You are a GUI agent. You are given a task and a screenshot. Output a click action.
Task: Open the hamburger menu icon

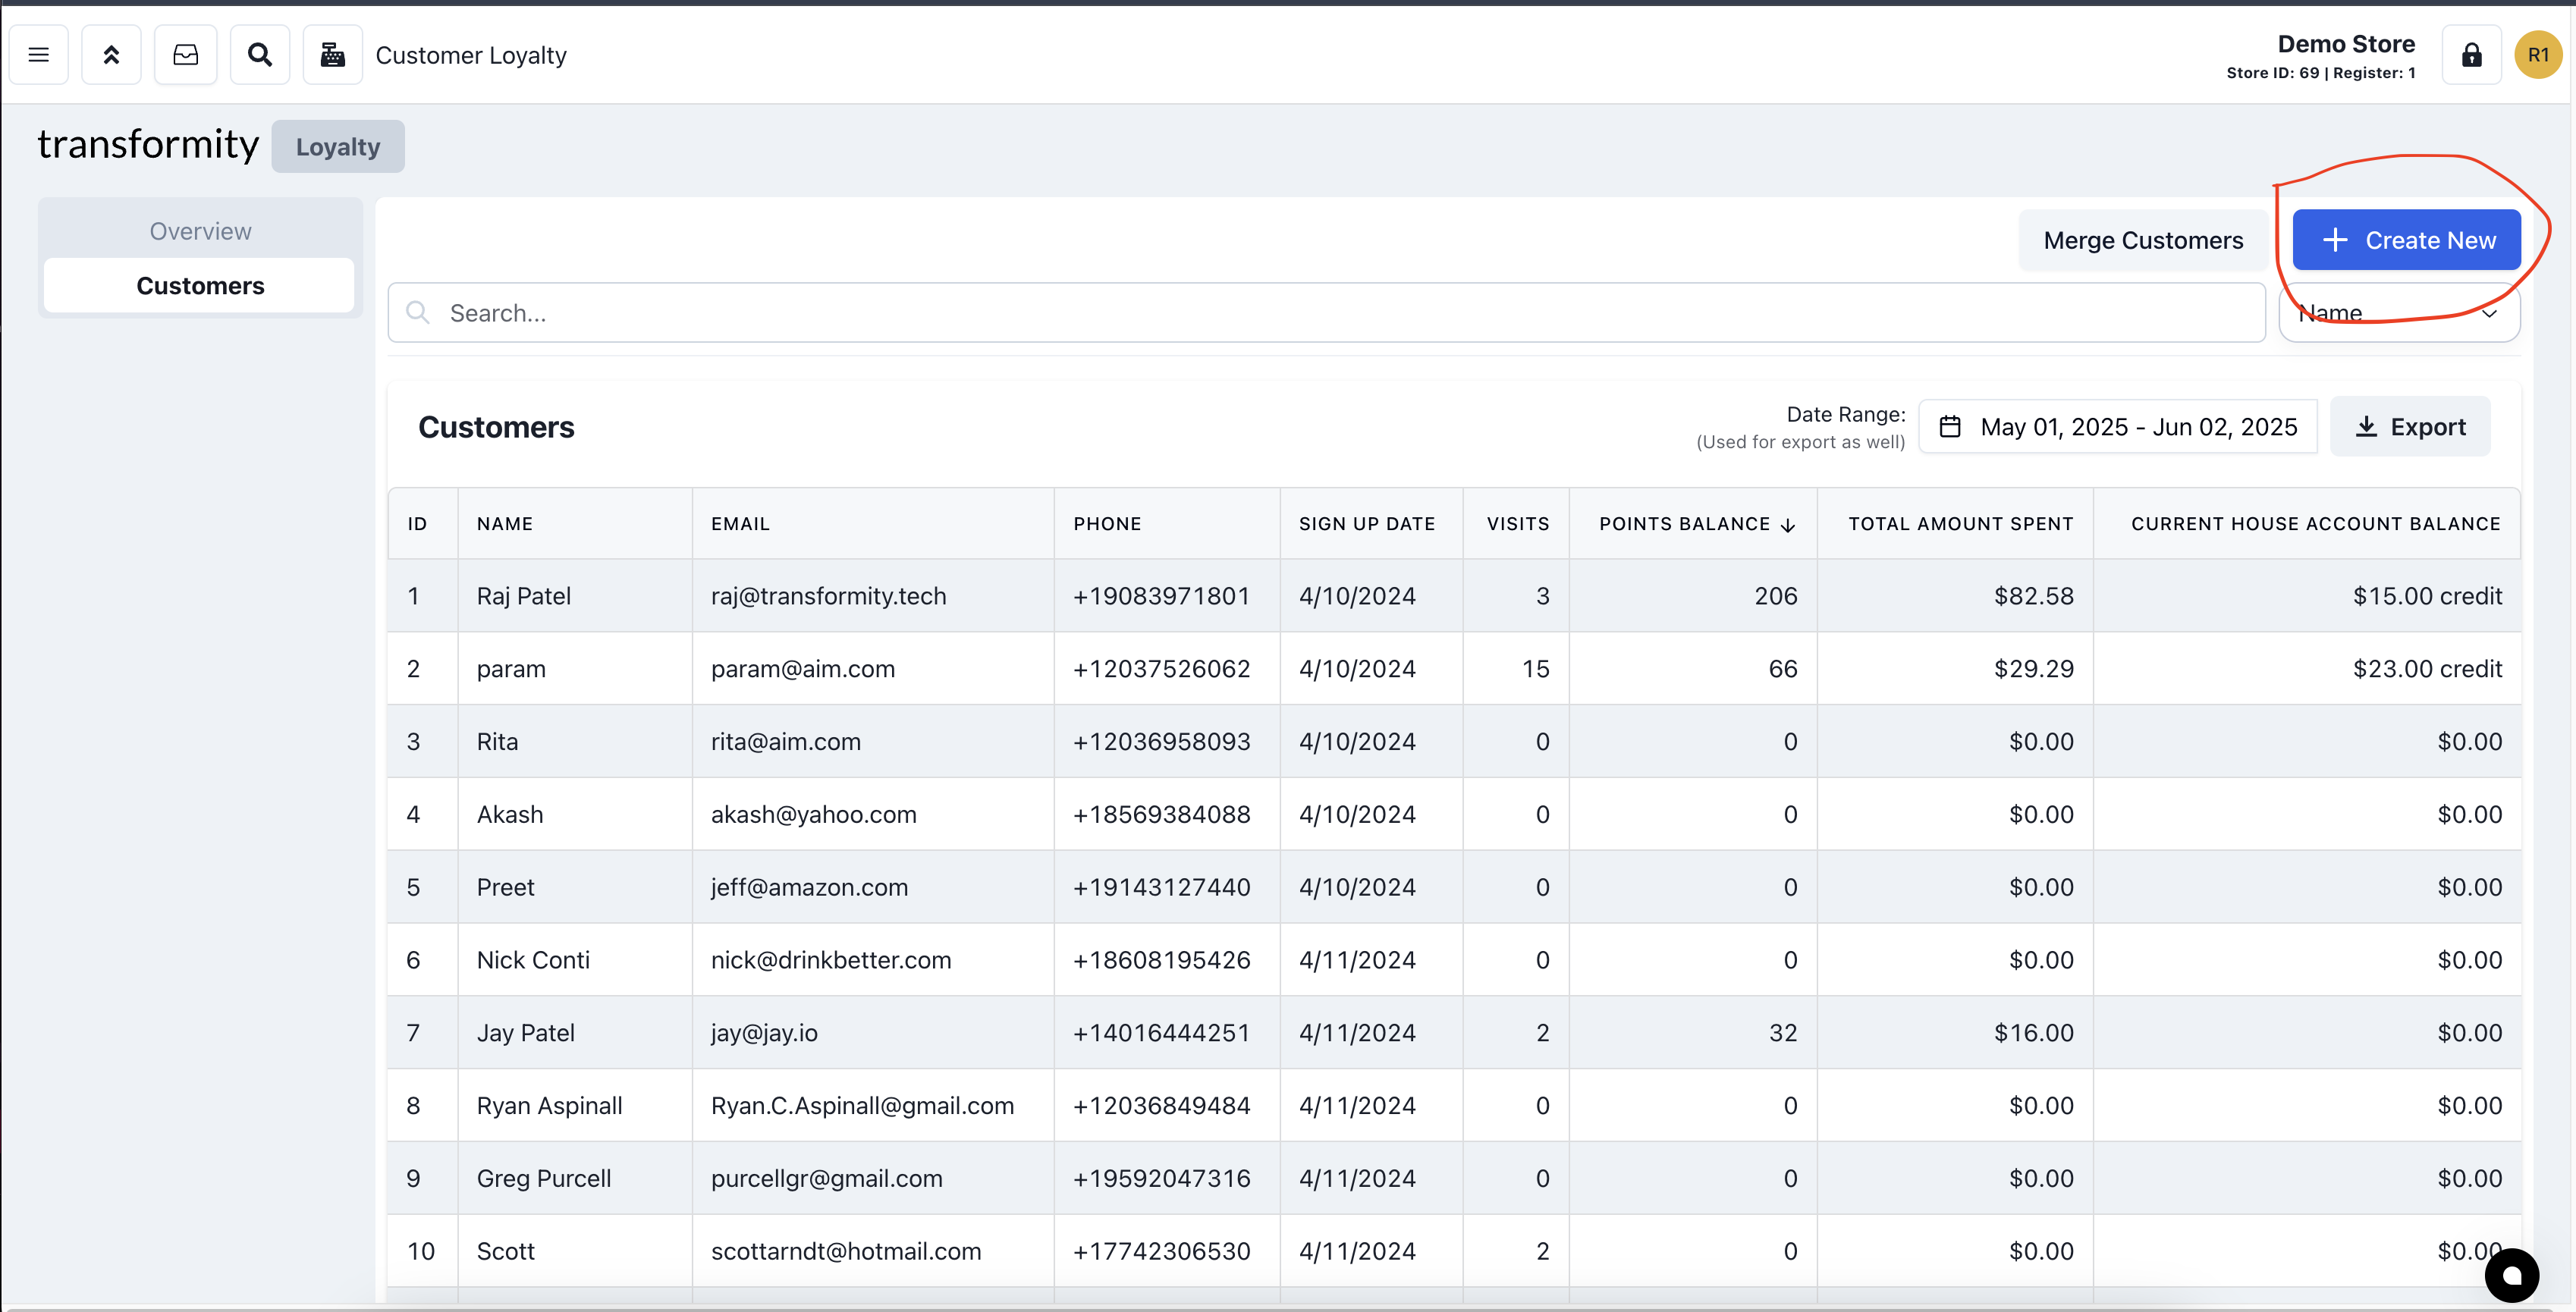click(39, 55)
